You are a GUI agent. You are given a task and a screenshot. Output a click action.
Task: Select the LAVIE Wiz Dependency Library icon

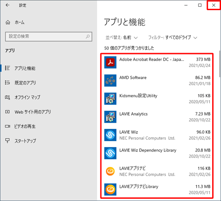pyautogui.click(x=110, y=153)
